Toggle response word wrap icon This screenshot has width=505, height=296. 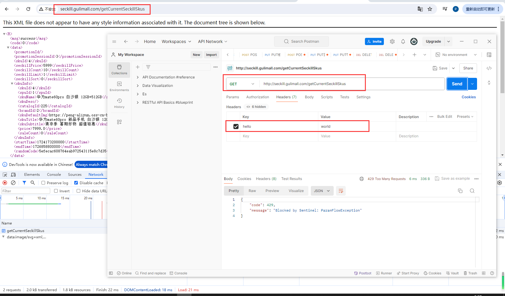coord(341,191)
